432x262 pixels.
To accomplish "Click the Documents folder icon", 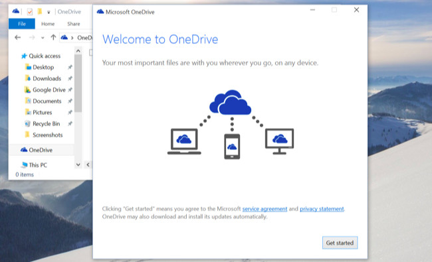I will tap(28, 101).
